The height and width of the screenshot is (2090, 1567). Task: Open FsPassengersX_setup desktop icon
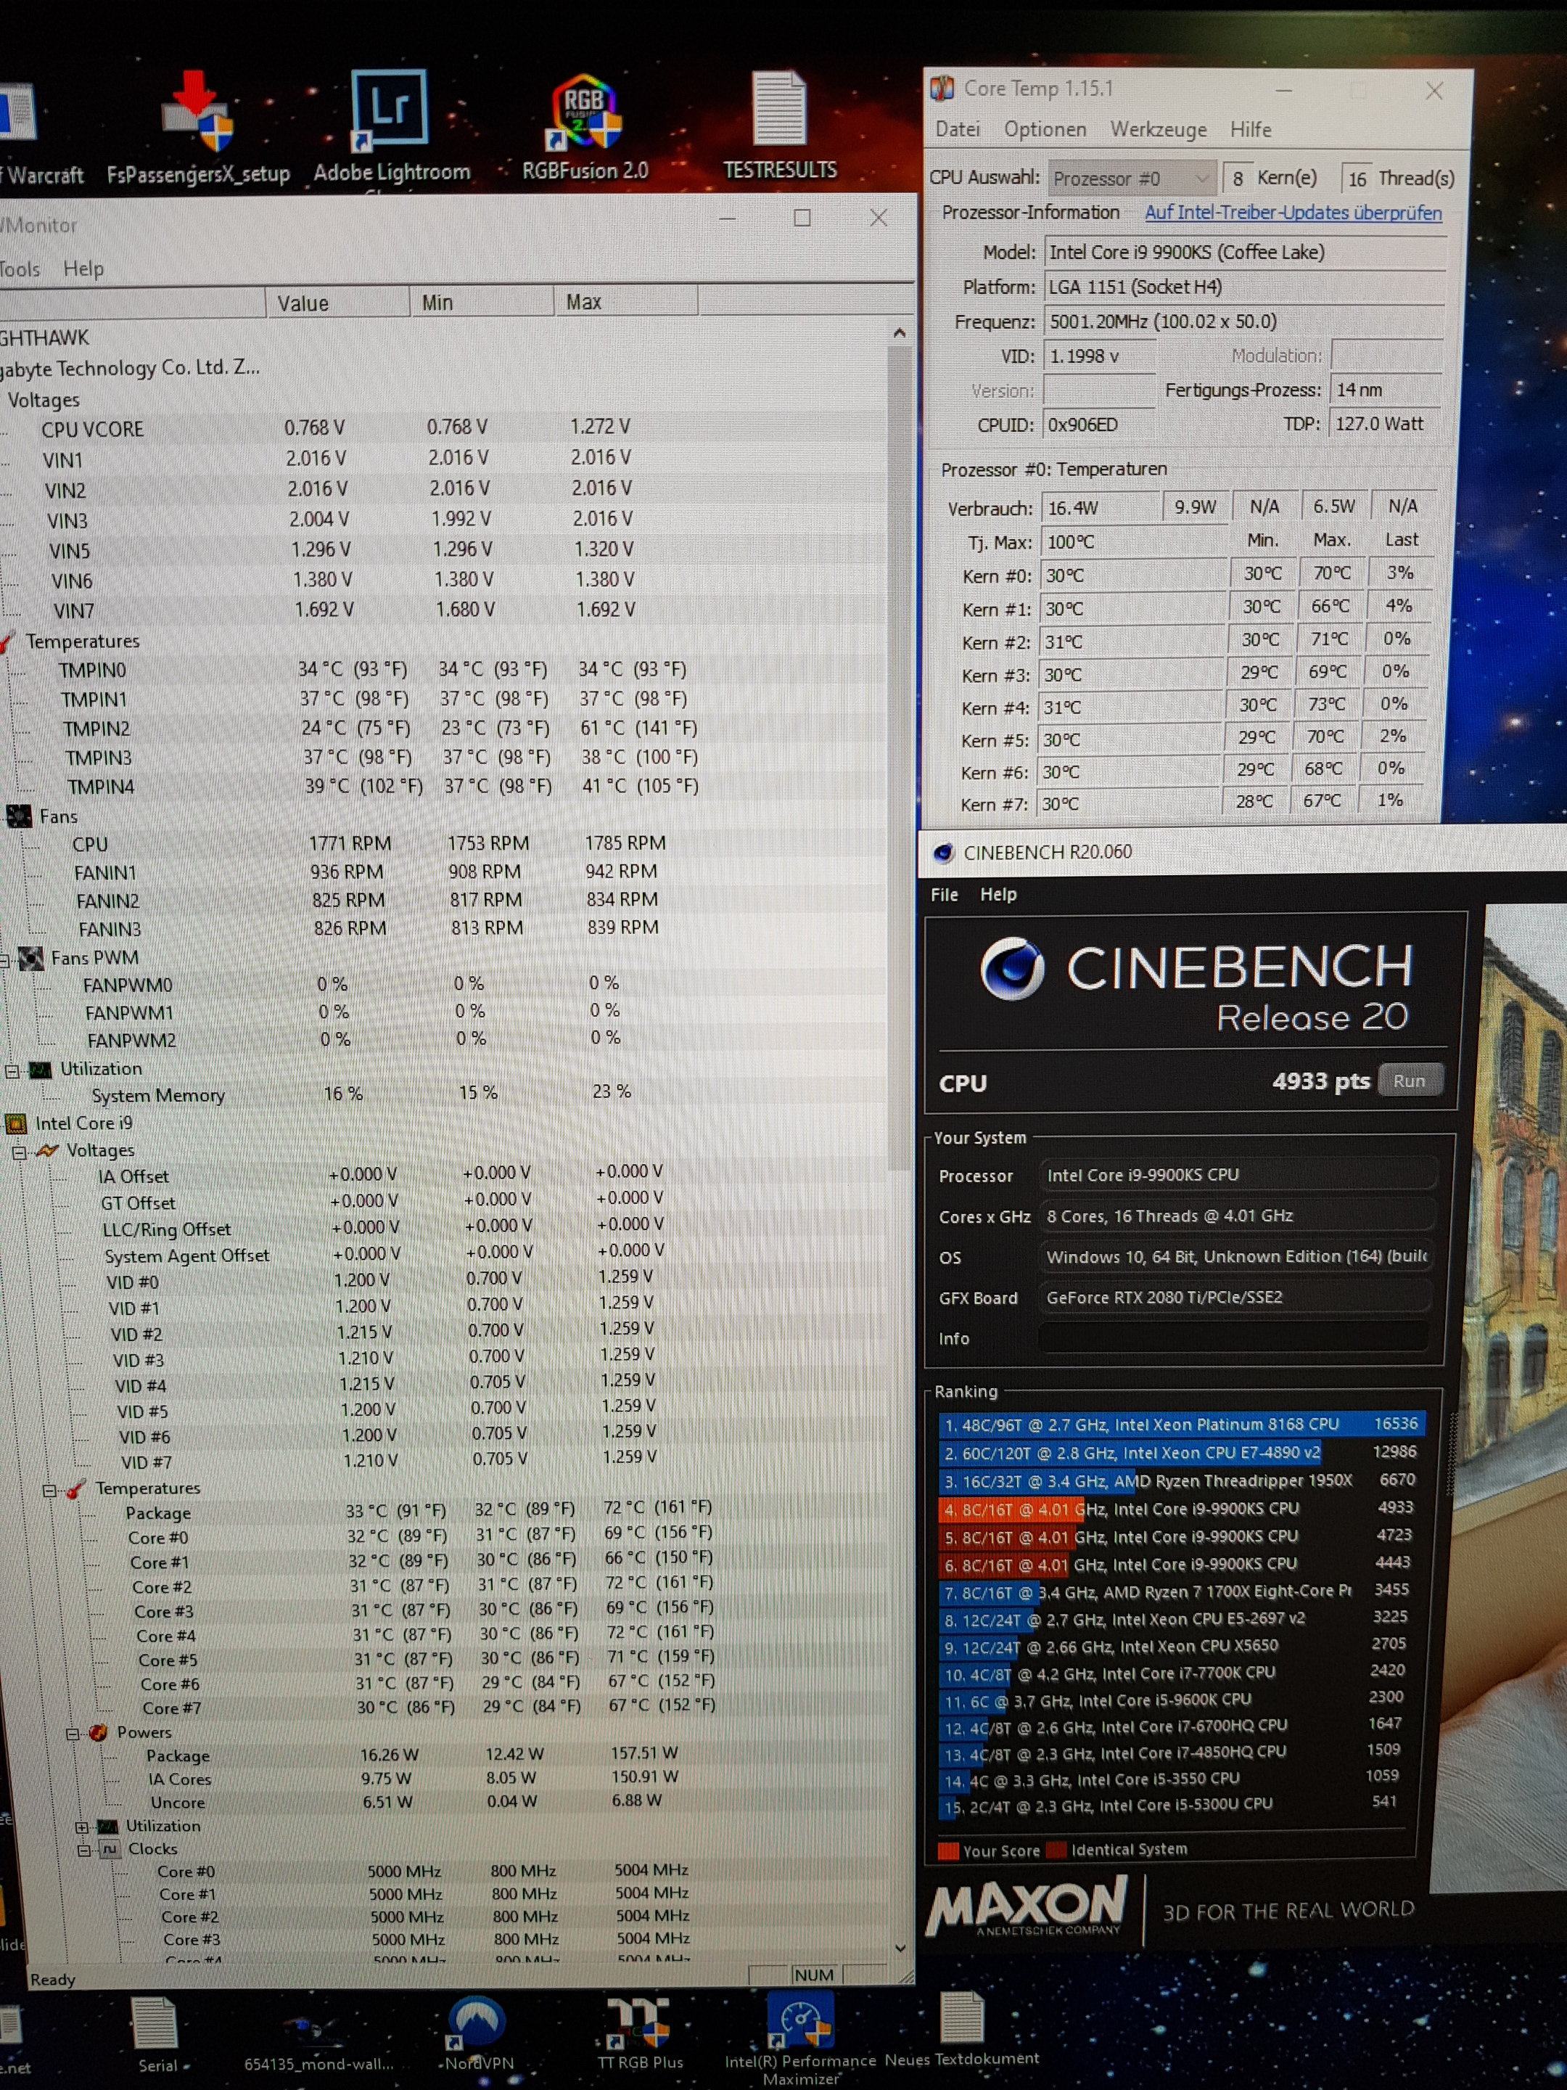(198, 128)
